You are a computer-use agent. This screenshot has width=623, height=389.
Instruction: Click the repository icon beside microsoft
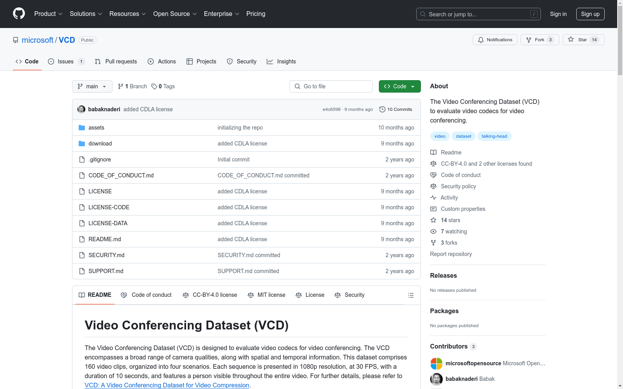[16, 40]
